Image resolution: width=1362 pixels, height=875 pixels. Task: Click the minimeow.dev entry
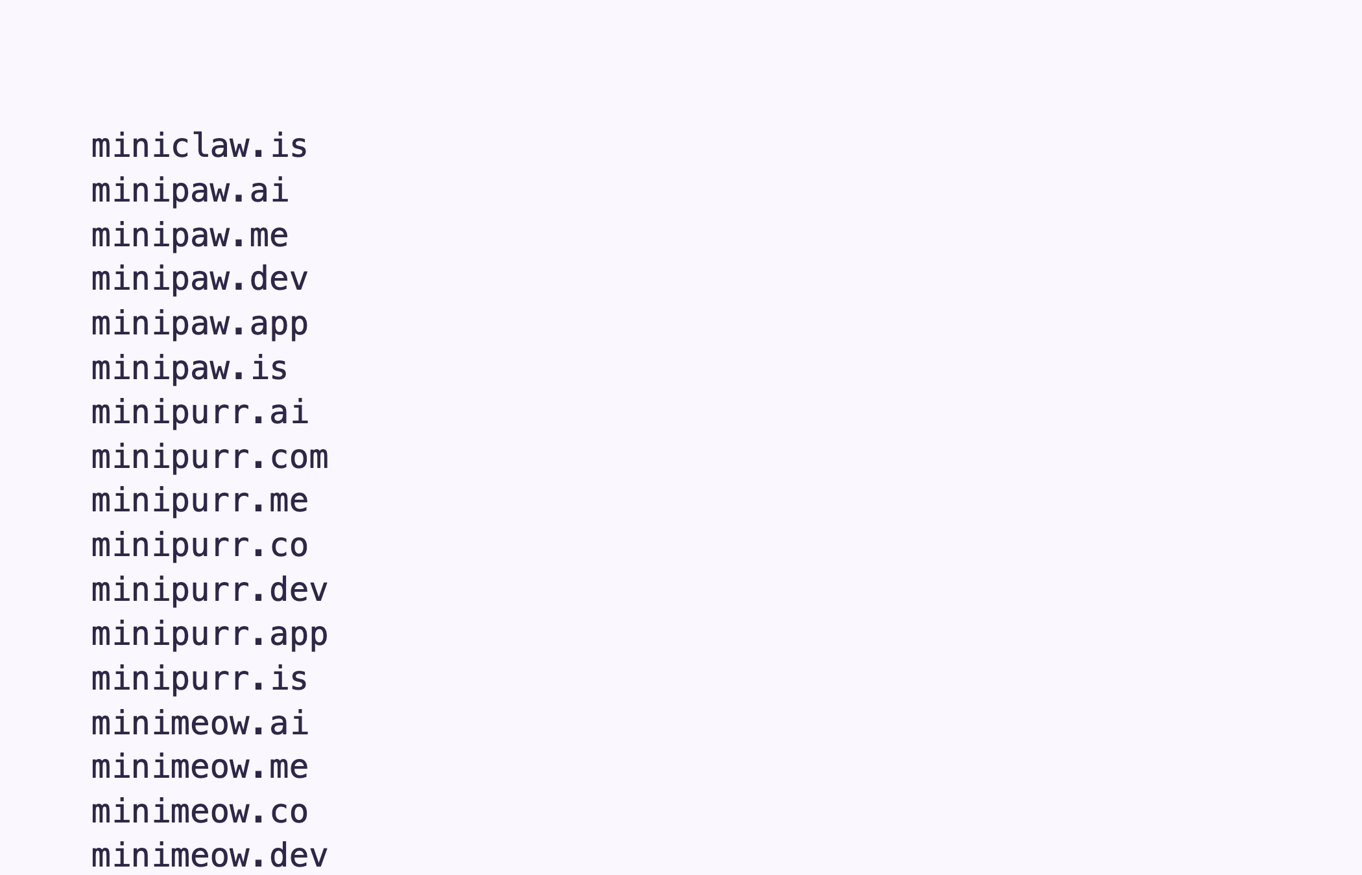209,856
